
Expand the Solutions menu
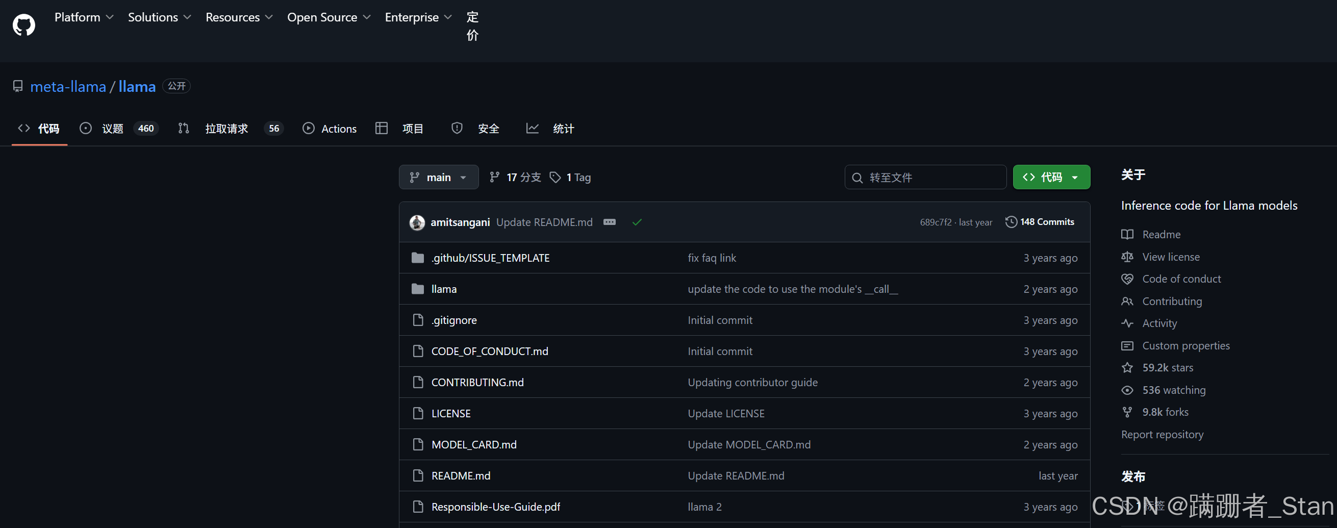(159, 17)
